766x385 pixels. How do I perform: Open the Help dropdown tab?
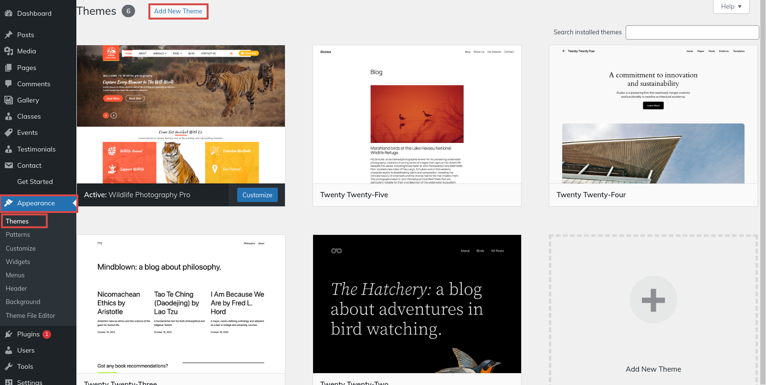coord(731,7)
